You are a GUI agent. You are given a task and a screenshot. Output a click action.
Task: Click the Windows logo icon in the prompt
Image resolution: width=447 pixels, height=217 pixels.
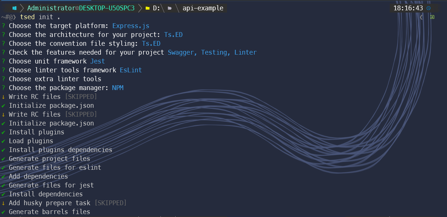[x=14, y=8]
